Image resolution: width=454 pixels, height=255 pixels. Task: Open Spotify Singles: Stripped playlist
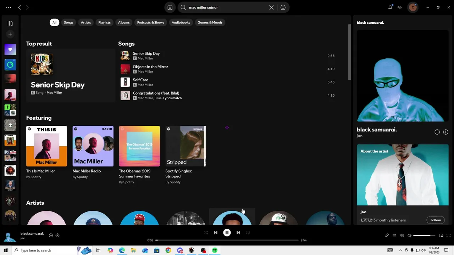click(x=186, y=146)
